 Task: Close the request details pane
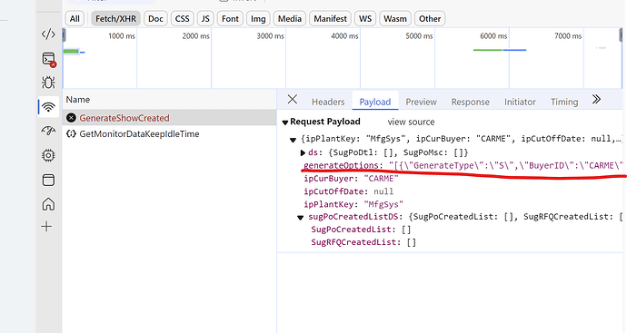point(293,100)
